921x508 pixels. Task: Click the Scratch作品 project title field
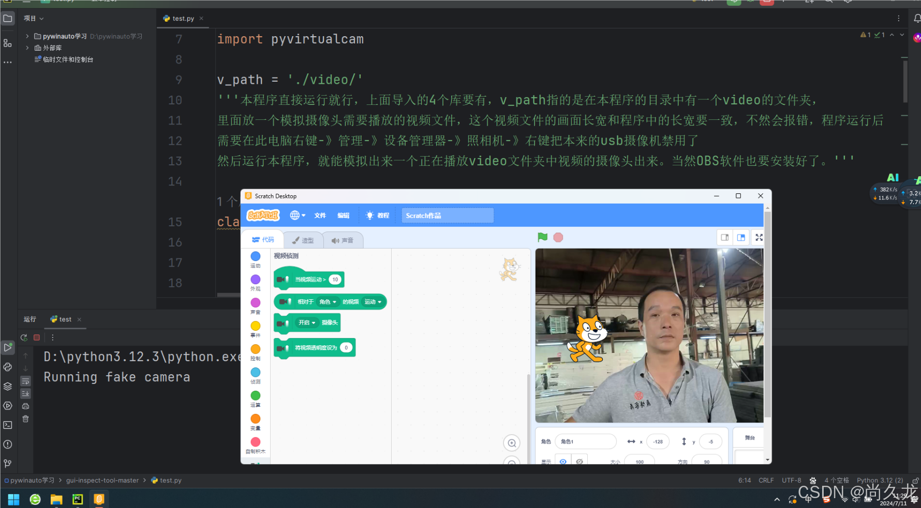(x=448, y=215)
